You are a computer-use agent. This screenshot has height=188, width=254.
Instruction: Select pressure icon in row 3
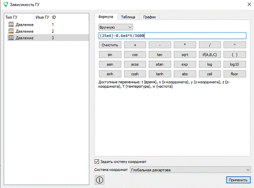coord(11,38)
